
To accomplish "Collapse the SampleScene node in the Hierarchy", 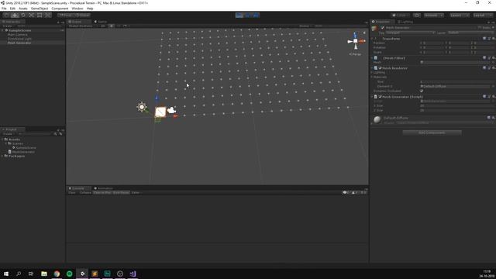I will 3,30.
